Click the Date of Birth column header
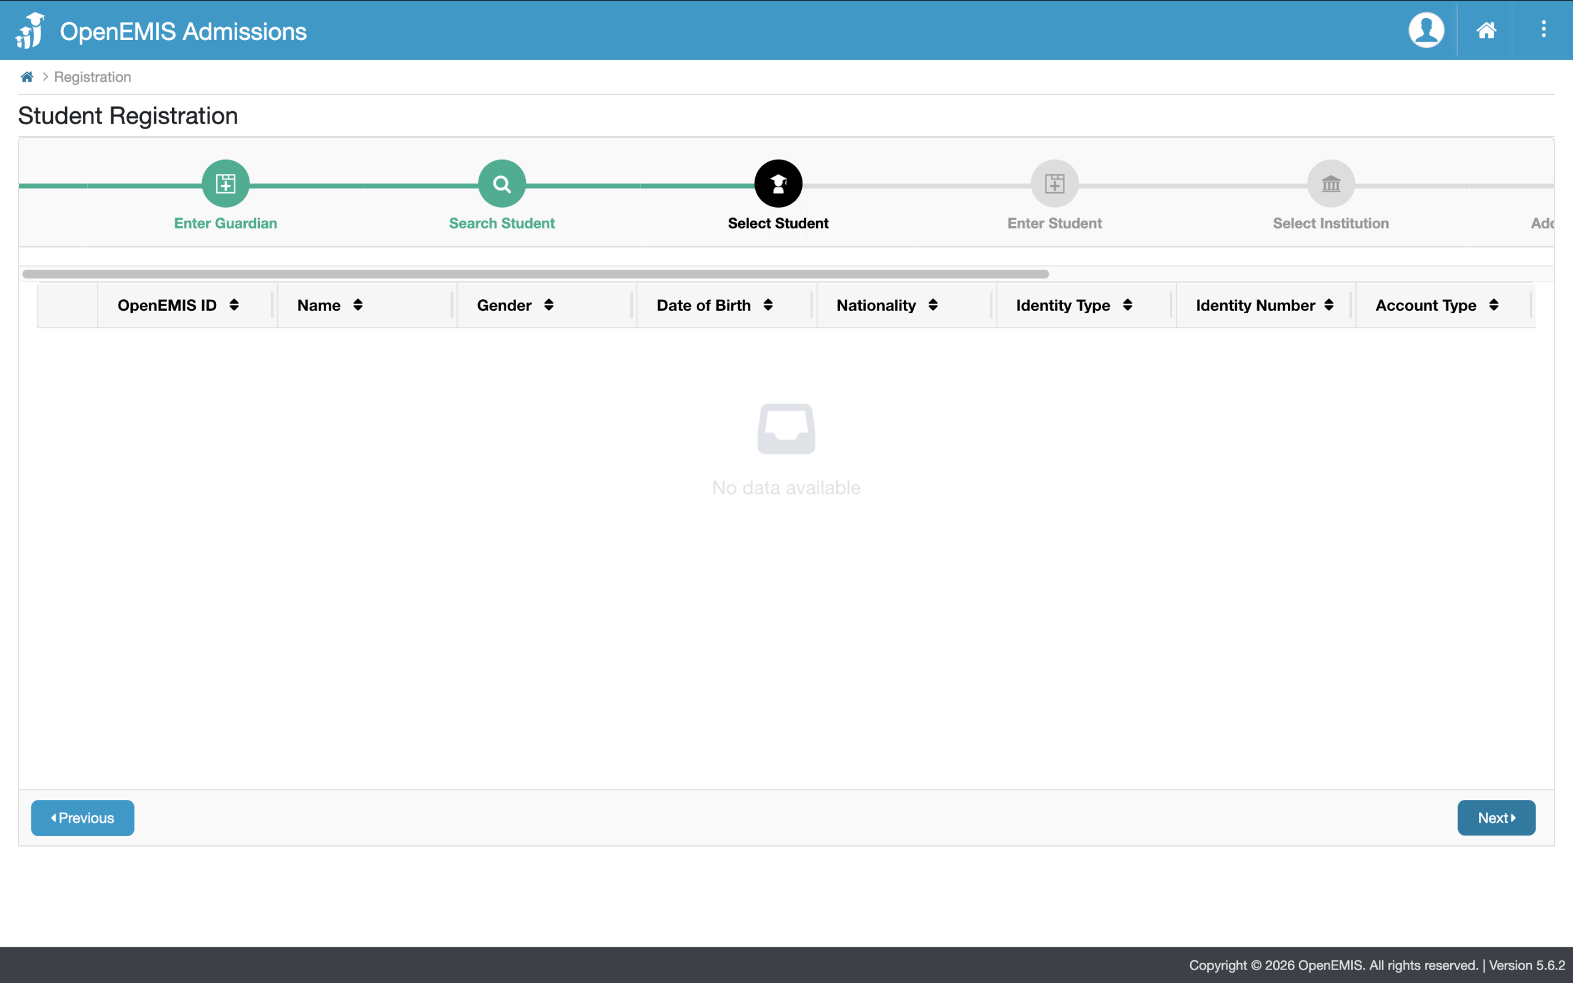This screenshot has height=983, width=1573. [727, 305]
